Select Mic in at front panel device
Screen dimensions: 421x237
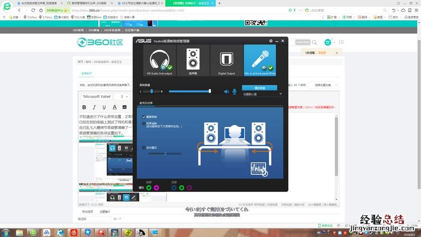coord(260,61)
